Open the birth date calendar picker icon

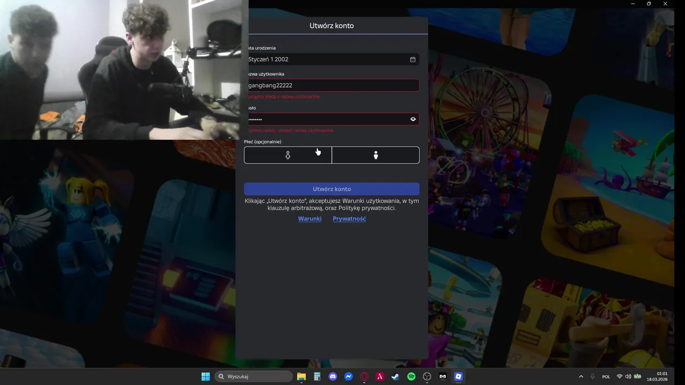click(413, 59)
